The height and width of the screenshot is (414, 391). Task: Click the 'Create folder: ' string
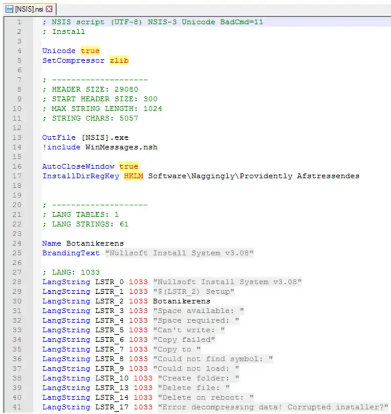coord(198,378)
